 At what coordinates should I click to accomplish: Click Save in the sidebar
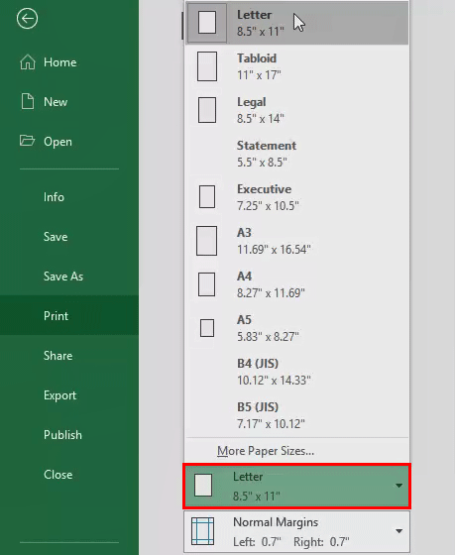pyautogui.click(x=69, y=237)
